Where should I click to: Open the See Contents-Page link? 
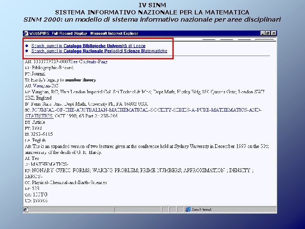pyautogui.click(x=89, y=62)
